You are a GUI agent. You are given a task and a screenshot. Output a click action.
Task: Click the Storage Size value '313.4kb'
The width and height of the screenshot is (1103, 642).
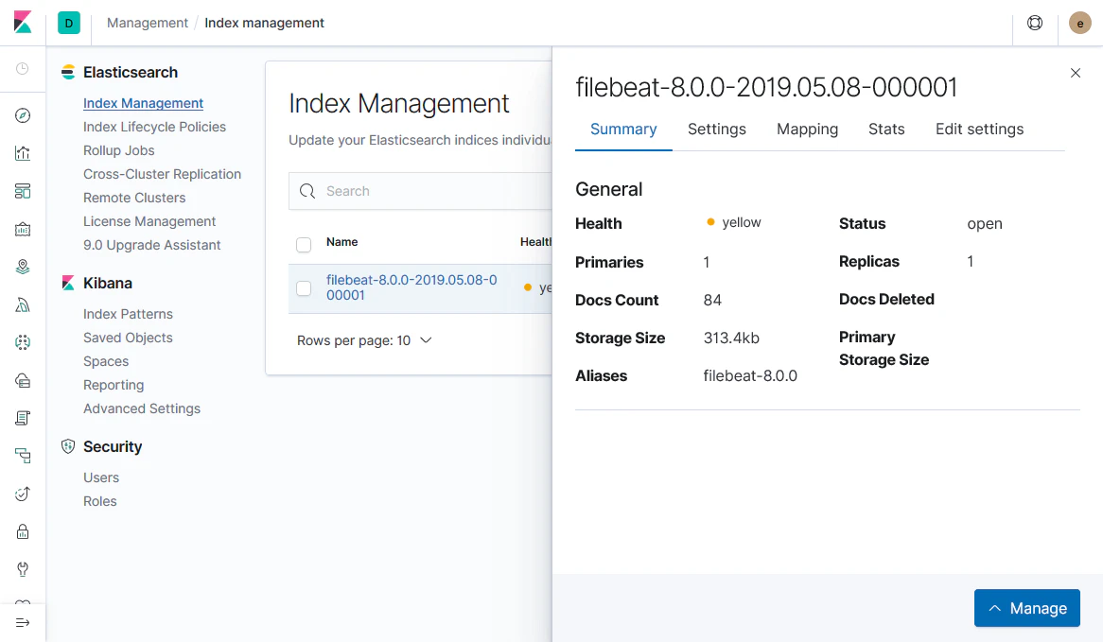tap(731, 338)
